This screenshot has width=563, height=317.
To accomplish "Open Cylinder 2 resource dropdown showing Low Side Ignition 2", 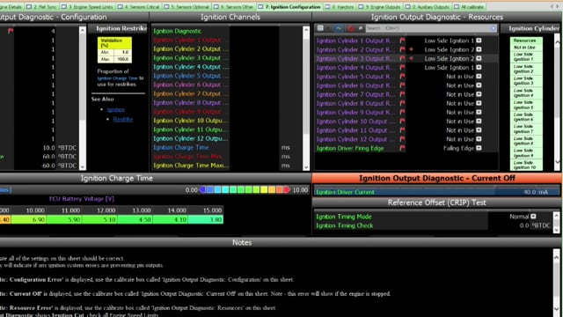I will coord(479,49).
